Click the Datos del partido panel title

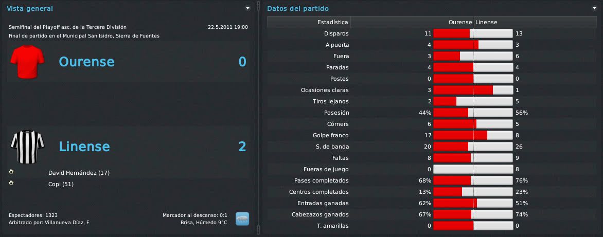298,8
